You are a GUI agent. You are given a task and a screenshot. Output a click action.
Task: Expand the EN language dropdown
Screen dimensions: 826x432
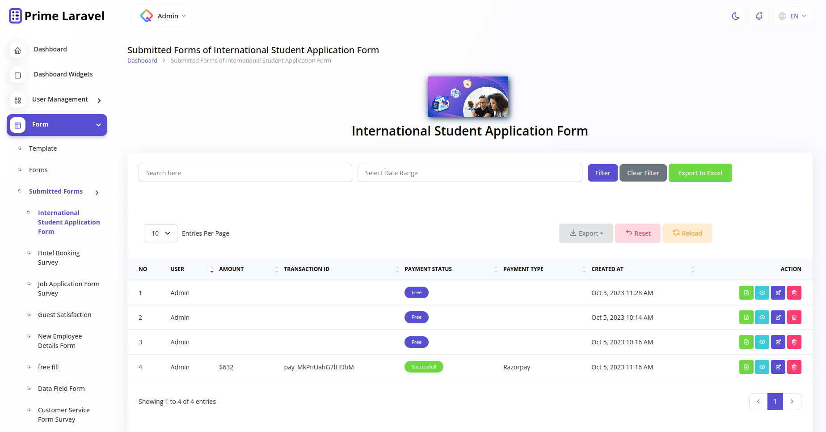point(792,16)
